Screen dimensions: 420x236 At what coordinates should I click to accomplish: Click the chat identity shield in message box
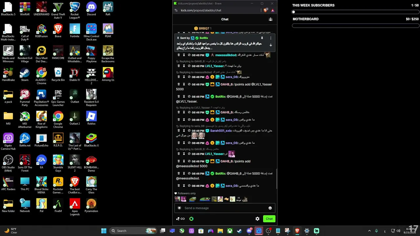pos(179,208)
